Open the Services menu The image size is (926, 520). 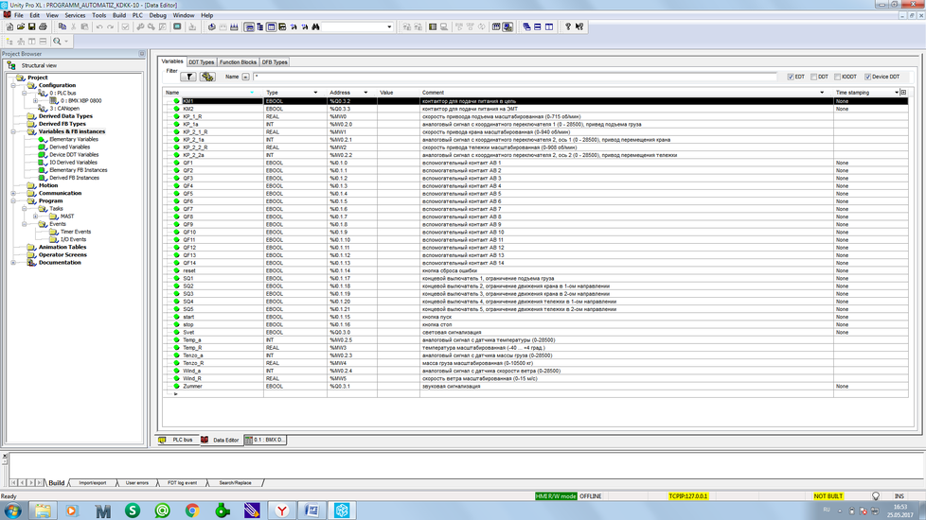[x=75, y=15]
